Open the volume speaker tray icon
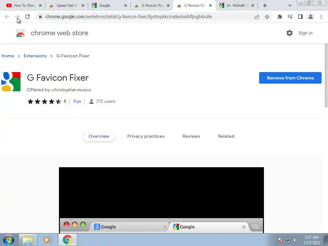 295,240
